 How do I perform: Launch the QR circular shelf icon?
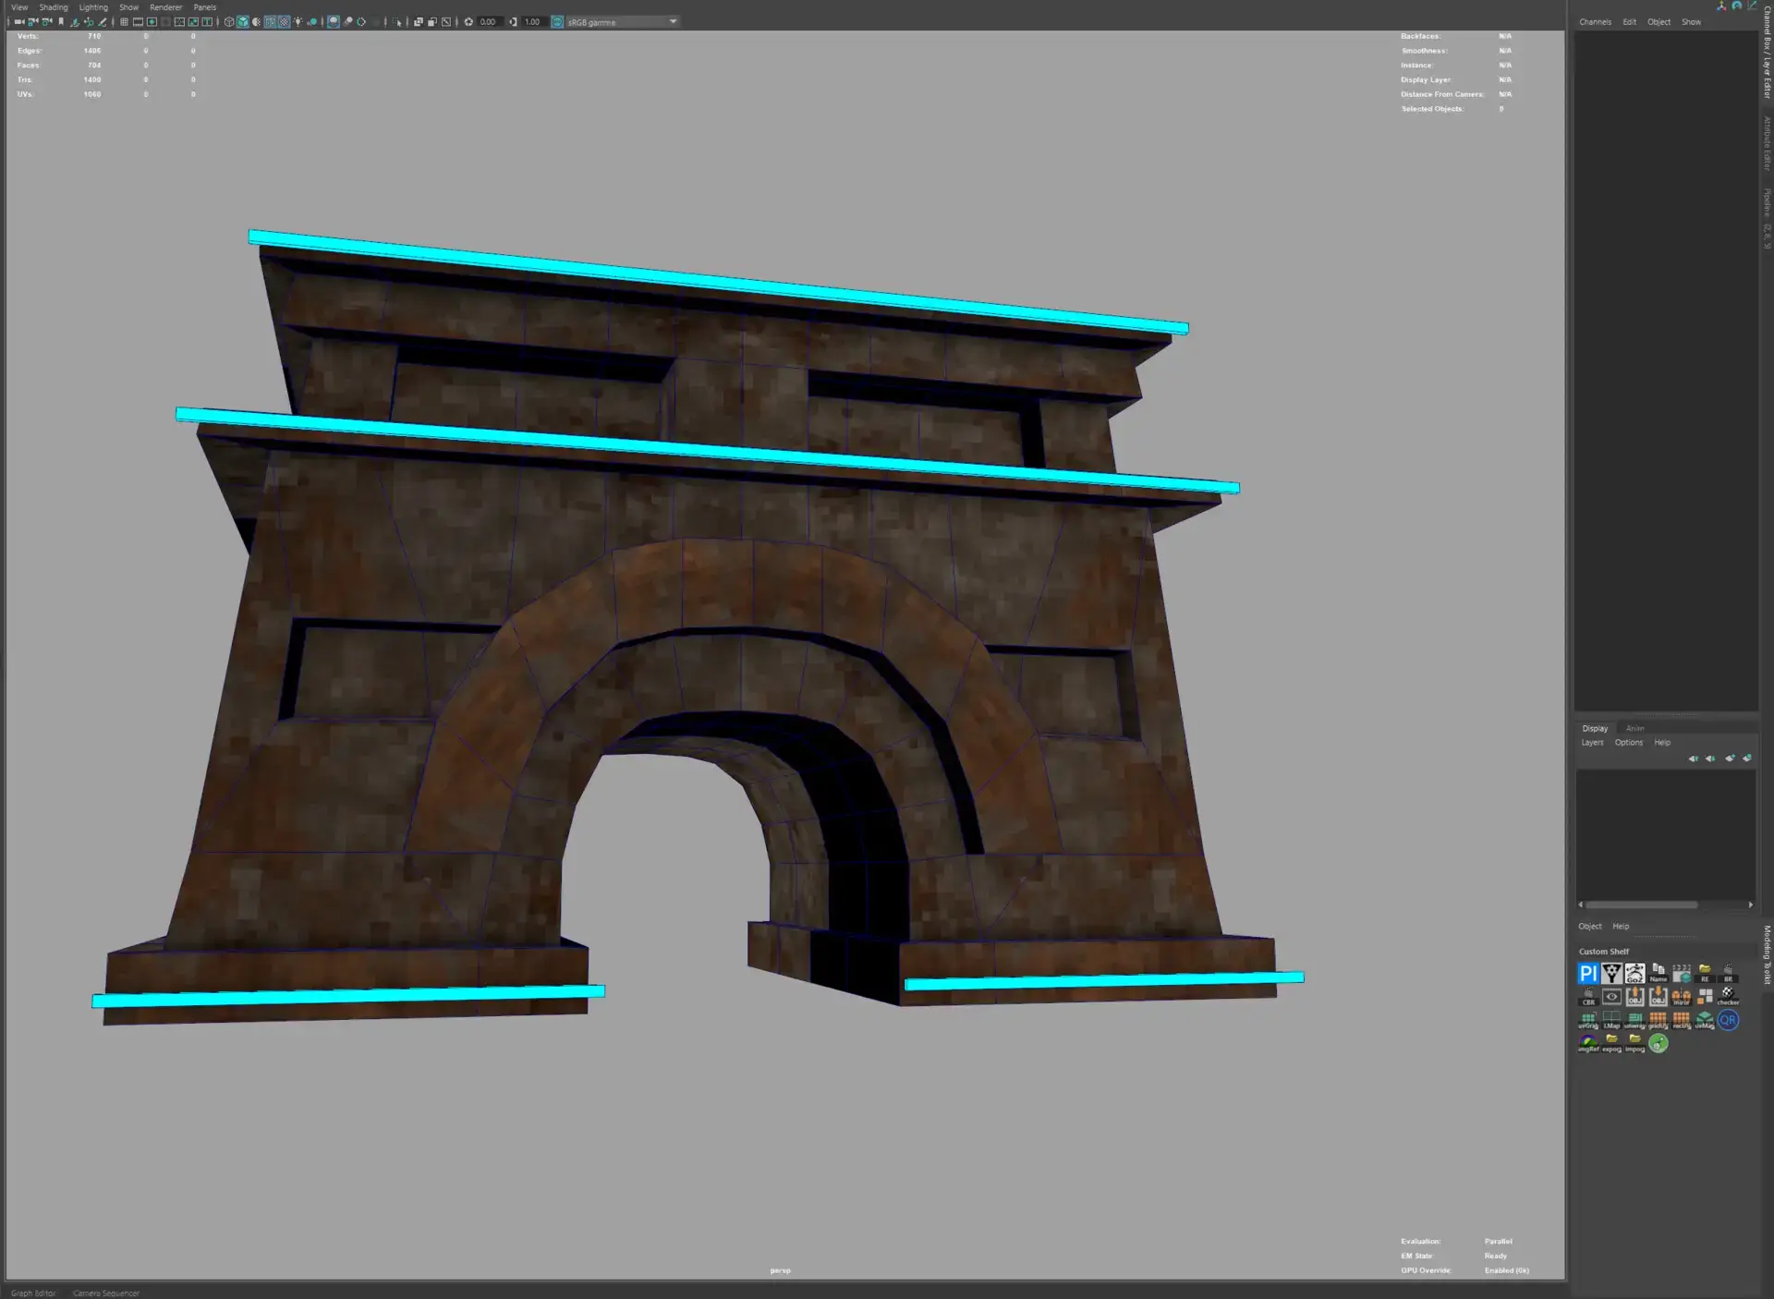coord(1728,1020)
